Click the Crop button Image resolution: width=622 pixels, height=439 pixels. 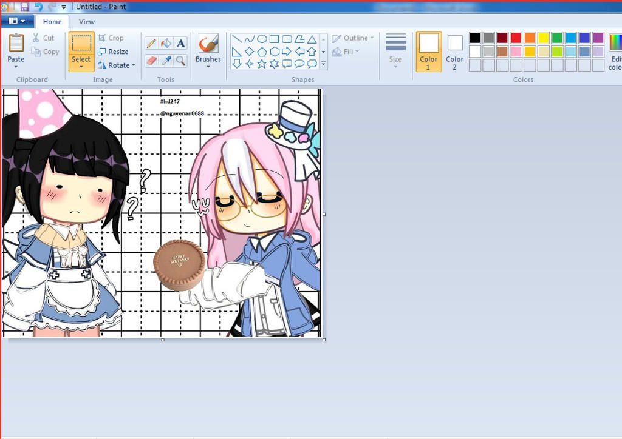pyautogui.click(x=111, y=38)
